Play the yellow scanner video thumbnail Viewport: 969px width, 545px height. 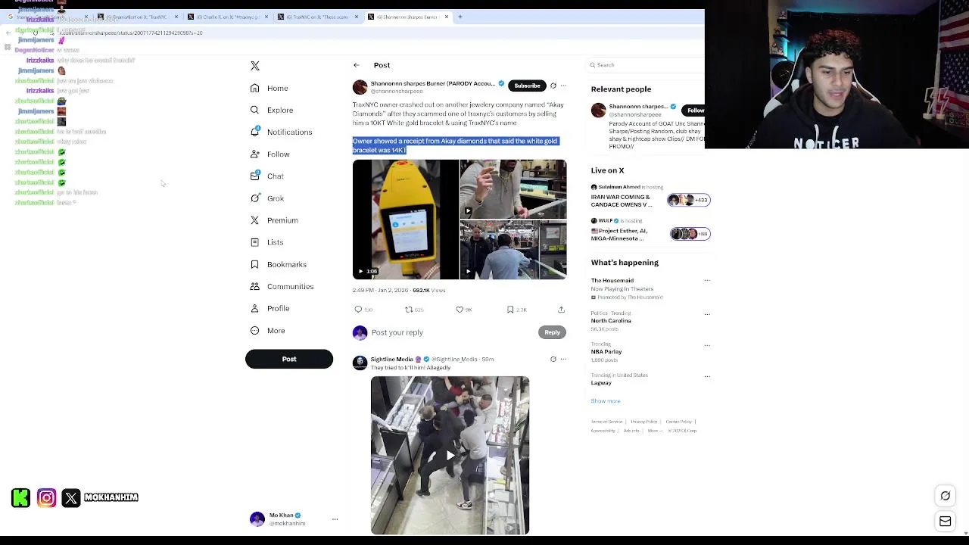[x=406, y=220]
